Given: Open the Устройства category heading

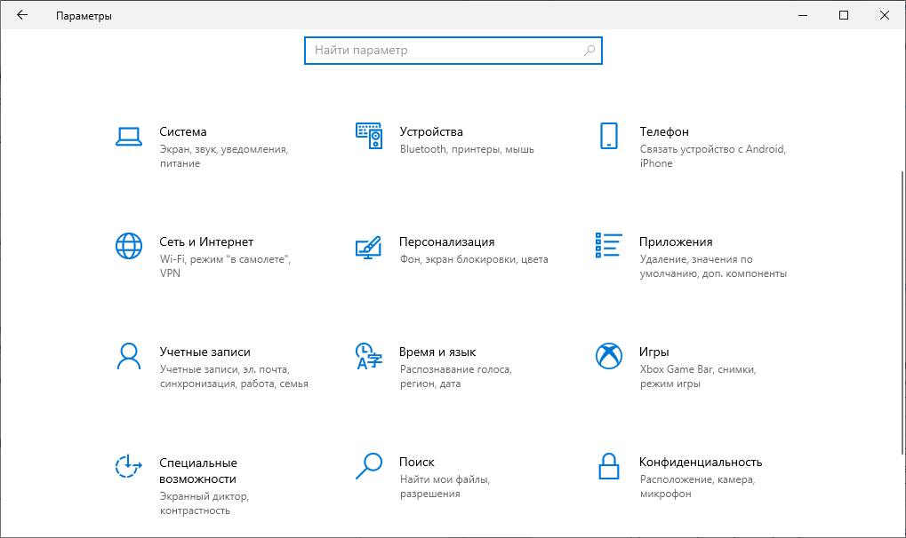Looking at the screenshot, I should pyautogui.click(x=431, y=131).
